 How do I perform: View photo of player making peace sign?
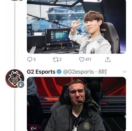(x=76, y=27)
